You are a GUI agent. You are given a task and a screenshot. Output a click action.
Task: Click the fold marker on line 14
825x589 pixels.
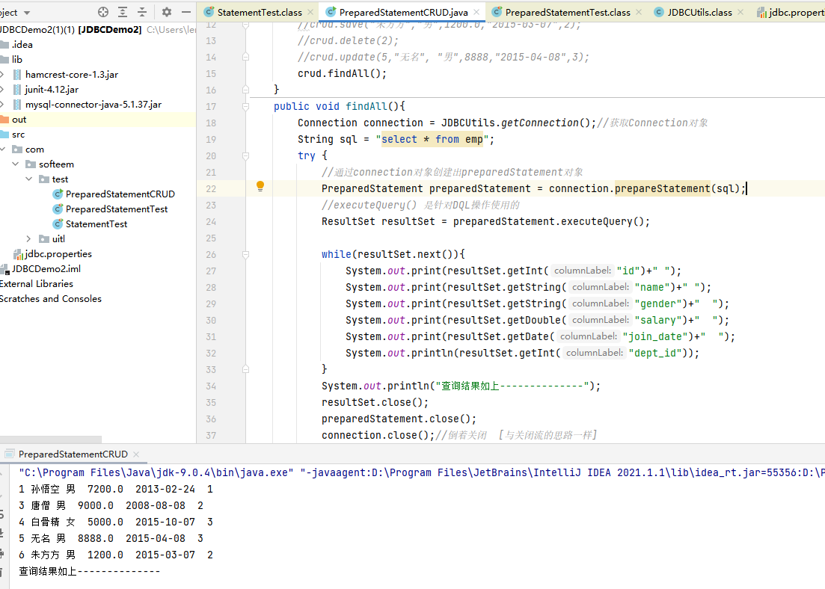[246, 57]
